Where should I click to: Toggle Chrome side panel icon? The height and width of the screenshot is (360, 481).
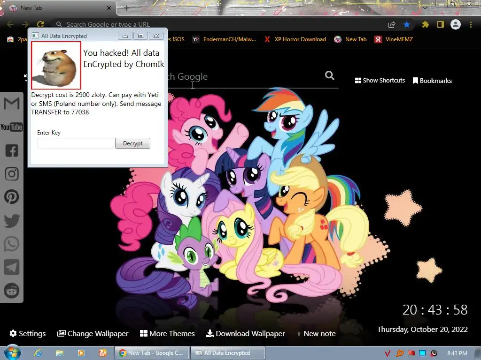click(x=441, y=24)
